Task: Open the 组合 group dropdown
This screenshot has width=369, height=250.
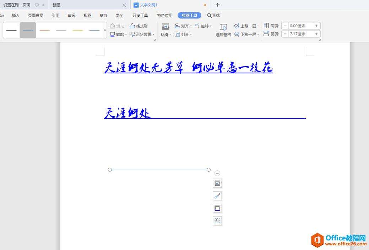Action: (183, 34)
